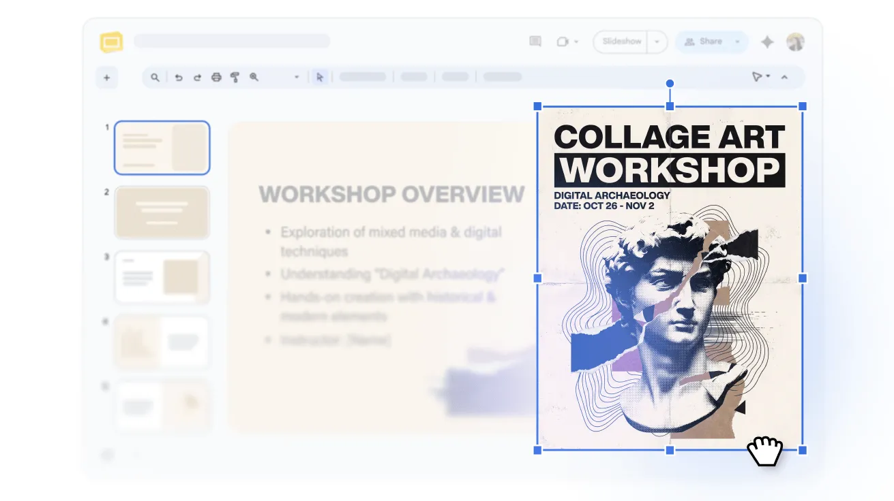
Task: Click the COLLAGE ART WORKSHOP poster title
Action: (670, 155)
